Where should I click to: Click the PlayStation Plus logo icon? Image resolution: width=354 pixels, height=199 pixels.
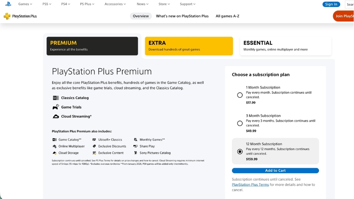click(x=7, y=16)
